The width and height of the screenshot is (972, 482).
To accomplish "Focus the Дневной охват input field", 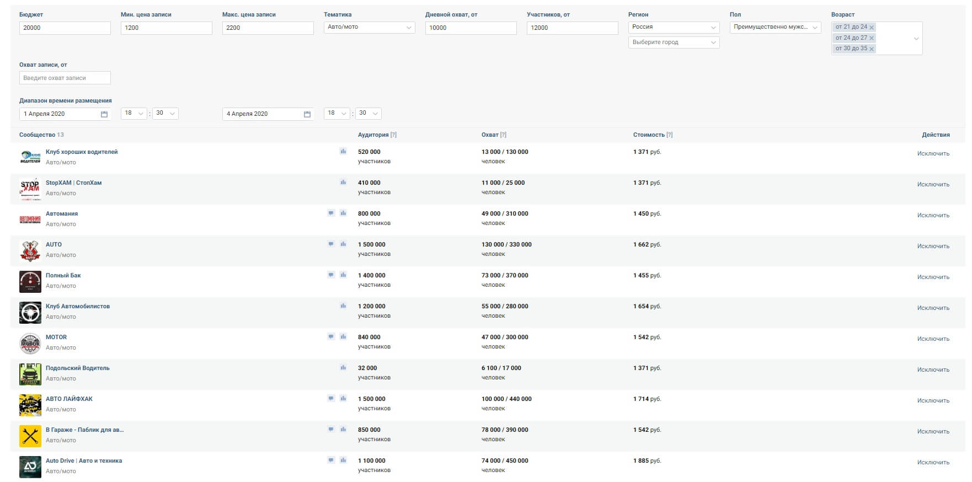I will tap(471, 28).
